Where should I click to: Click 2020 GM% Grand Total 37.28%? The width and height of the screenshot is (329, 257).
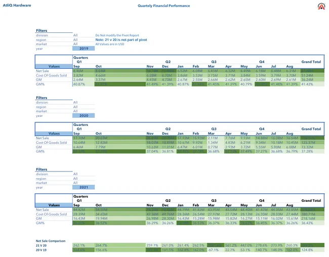point(312,151)
